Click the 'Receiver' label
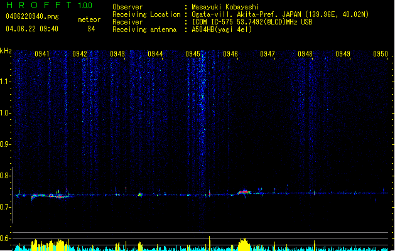The image size is (395, 251). (127, 22)
